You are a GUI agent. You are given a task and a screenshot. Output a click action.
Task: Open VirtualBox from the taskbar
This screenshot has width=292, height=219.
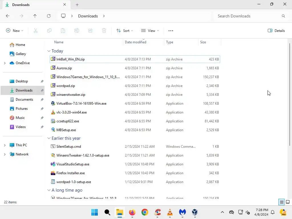click(x=195, y=212)
